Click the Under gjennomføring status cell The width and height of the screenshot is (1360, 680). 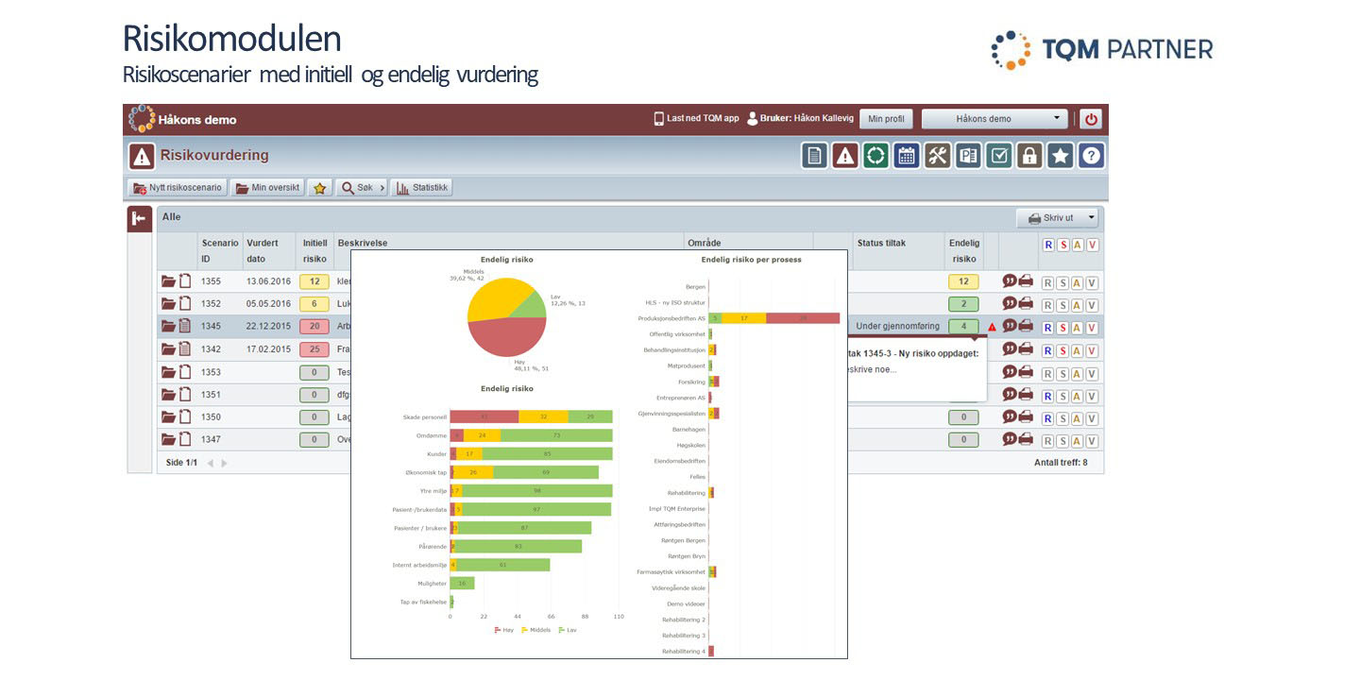(x=898, y=327)
